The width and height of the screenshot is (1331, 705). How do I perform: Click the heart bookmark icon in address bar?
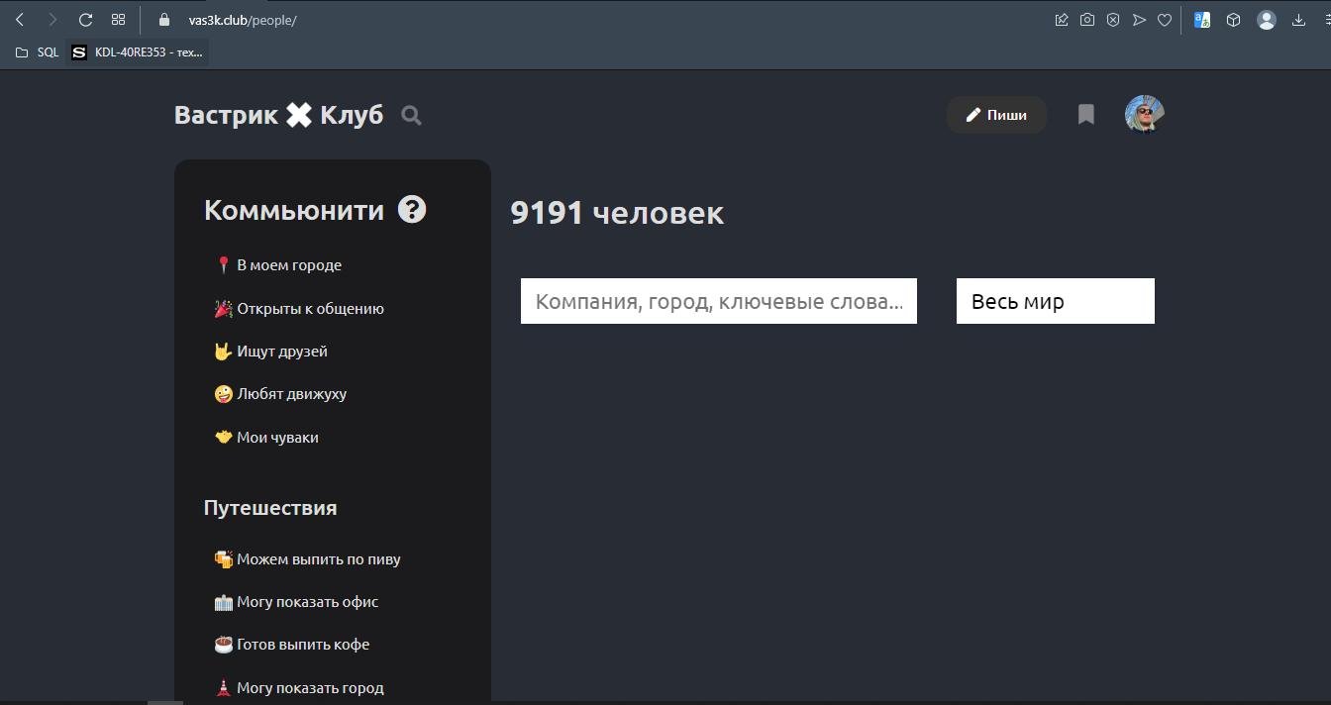coord(1165,20)
